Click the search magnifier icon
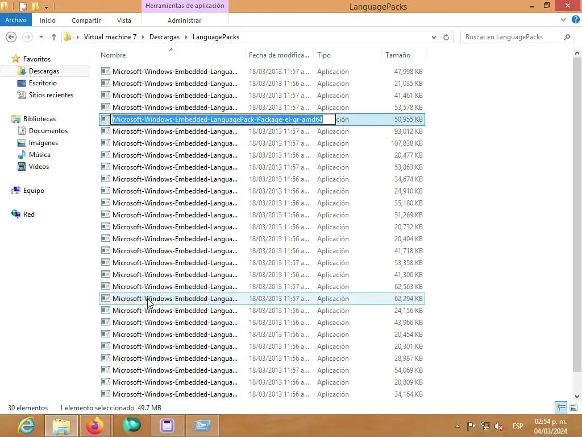582x437 pixels. (567, 37)
